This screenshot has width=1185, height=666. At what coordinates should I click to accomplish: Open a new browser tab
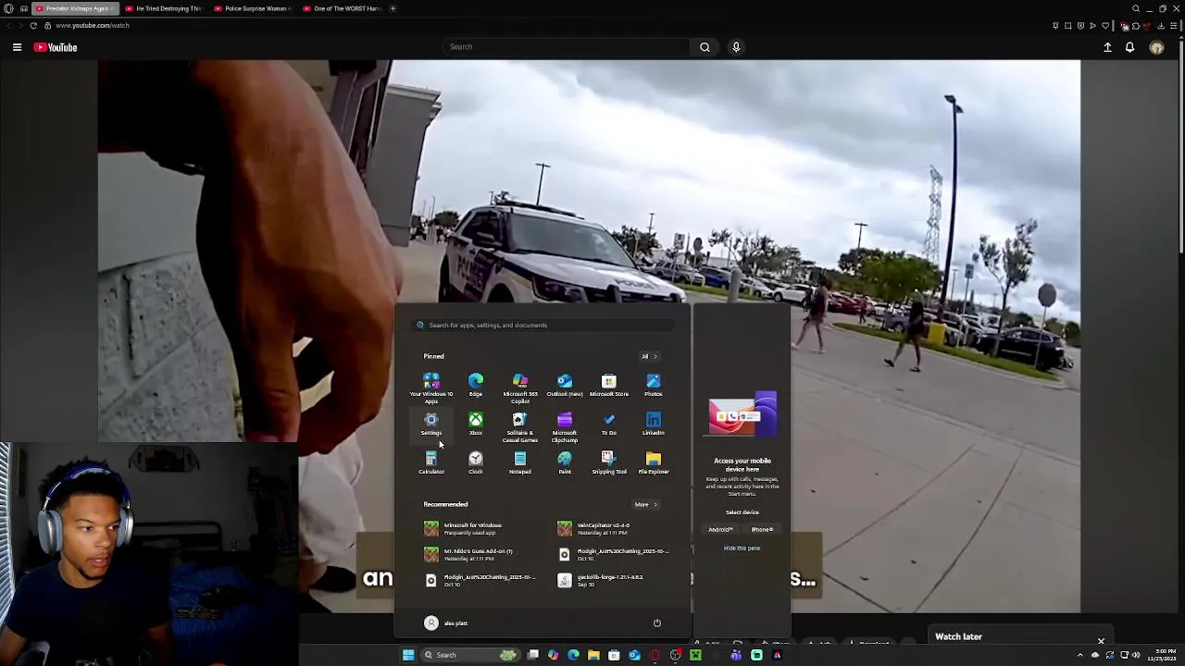[393, 8]
